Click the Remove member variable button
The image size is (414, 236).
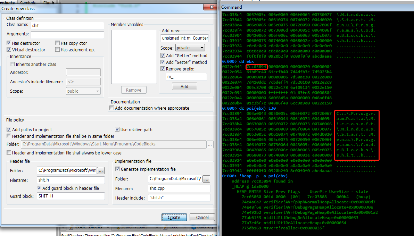pos(134,90)
